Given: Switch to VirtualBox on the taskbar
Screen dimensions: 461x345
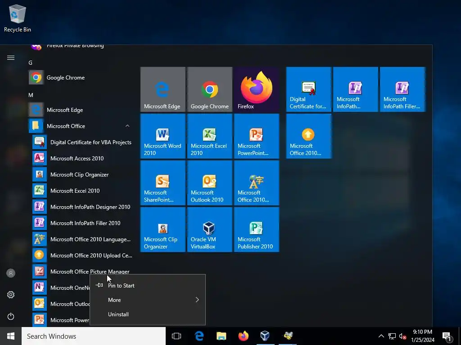Looking at the screenshot, I should [x=265, y=336].
